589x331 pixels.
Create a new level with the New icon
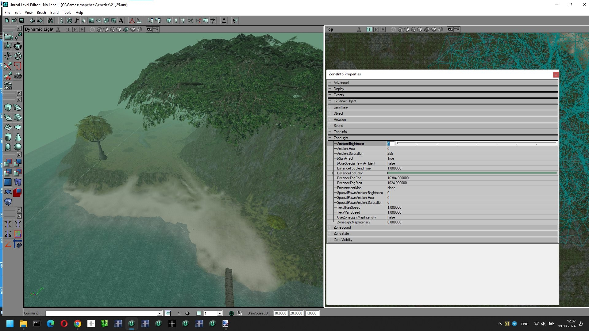tap(7, 21)
